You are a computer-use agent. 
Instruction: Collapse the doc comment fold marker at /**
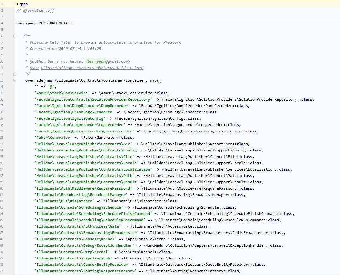pos(15,36)
